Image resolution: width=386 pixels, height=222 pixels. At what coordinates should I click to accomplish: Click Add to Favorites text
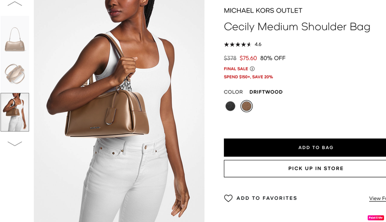pos(267,198)
